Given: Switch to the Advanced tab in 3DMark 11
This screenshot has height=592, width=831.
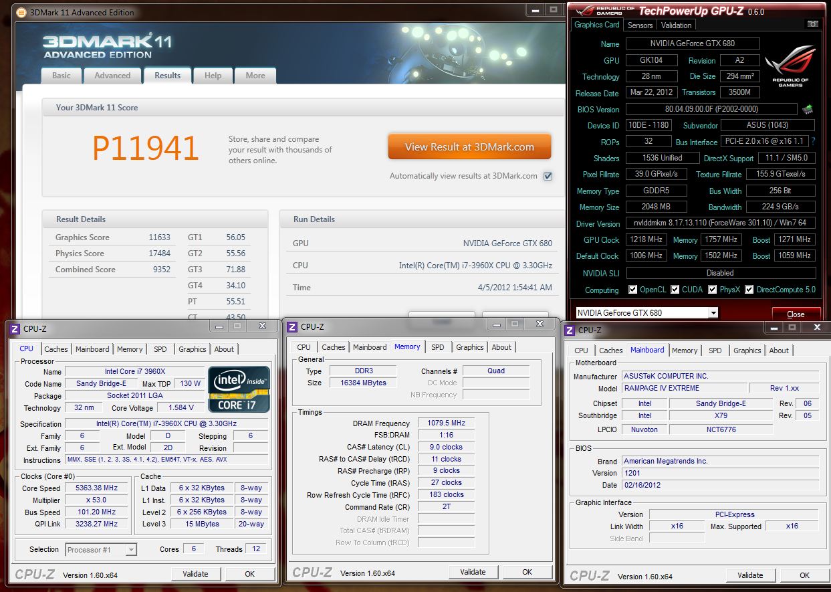Looking at the screenshot, I should coord(112,76).
